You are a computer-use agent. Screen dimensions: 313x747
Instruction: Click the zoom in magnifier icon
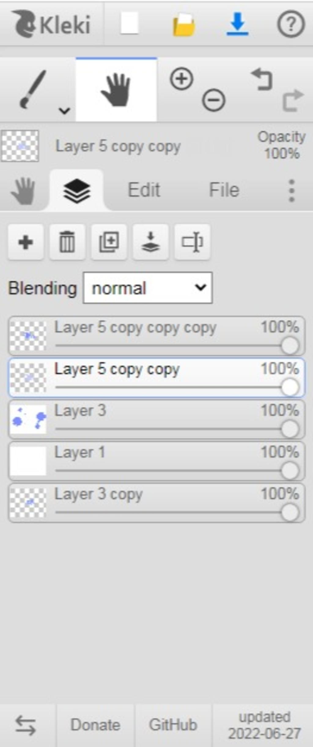point(182,79)
